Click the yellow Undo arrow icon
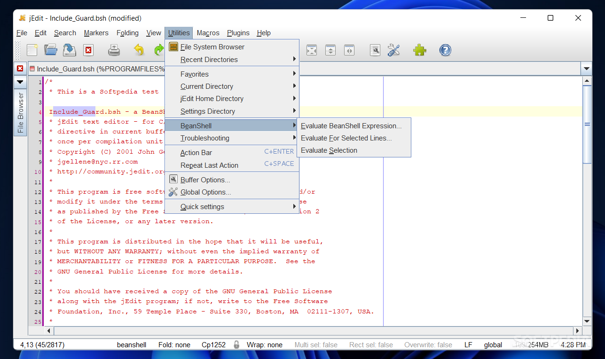 click(x=139, y=50)
